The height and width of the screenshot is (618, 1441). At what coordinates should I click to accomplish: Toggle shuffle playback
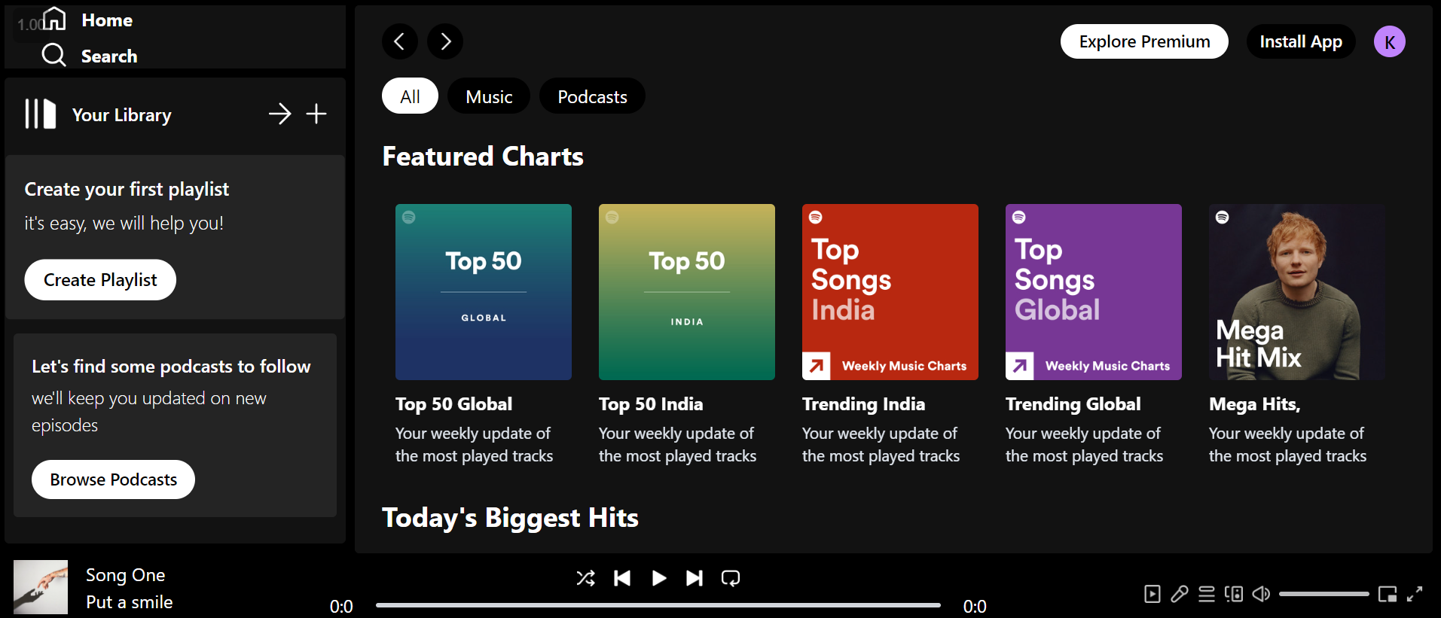(585, 577)
